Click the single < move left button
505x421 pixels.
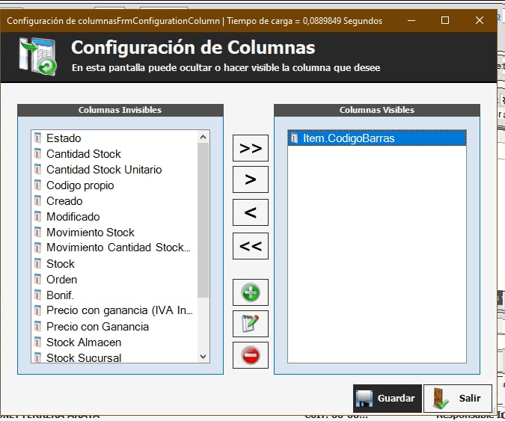click(251, 212)
